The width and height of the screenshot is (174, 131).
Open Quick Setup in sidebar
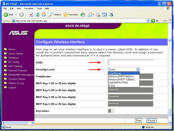click(x=15, y=54)
